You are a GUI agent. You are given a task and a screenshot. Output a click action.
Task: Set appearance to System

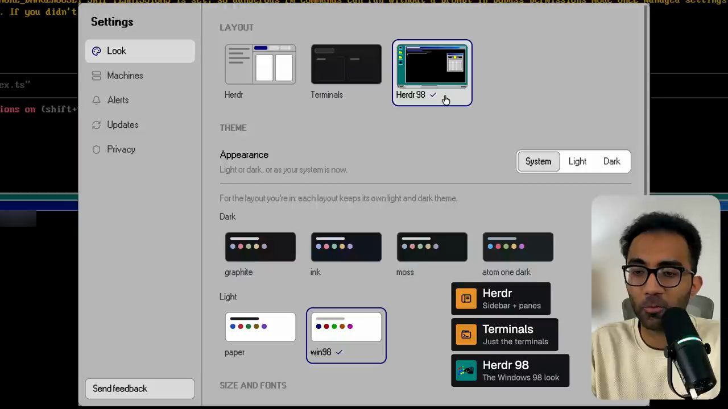538,161
